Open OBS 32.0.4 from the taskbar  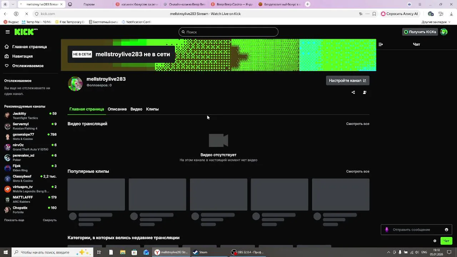tap(247, 252)
